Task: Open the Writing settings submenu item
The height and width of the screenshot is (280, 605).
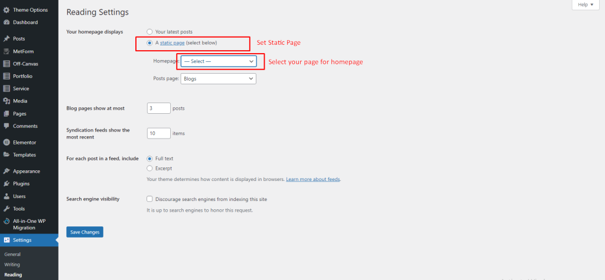Action: [12, 265]
